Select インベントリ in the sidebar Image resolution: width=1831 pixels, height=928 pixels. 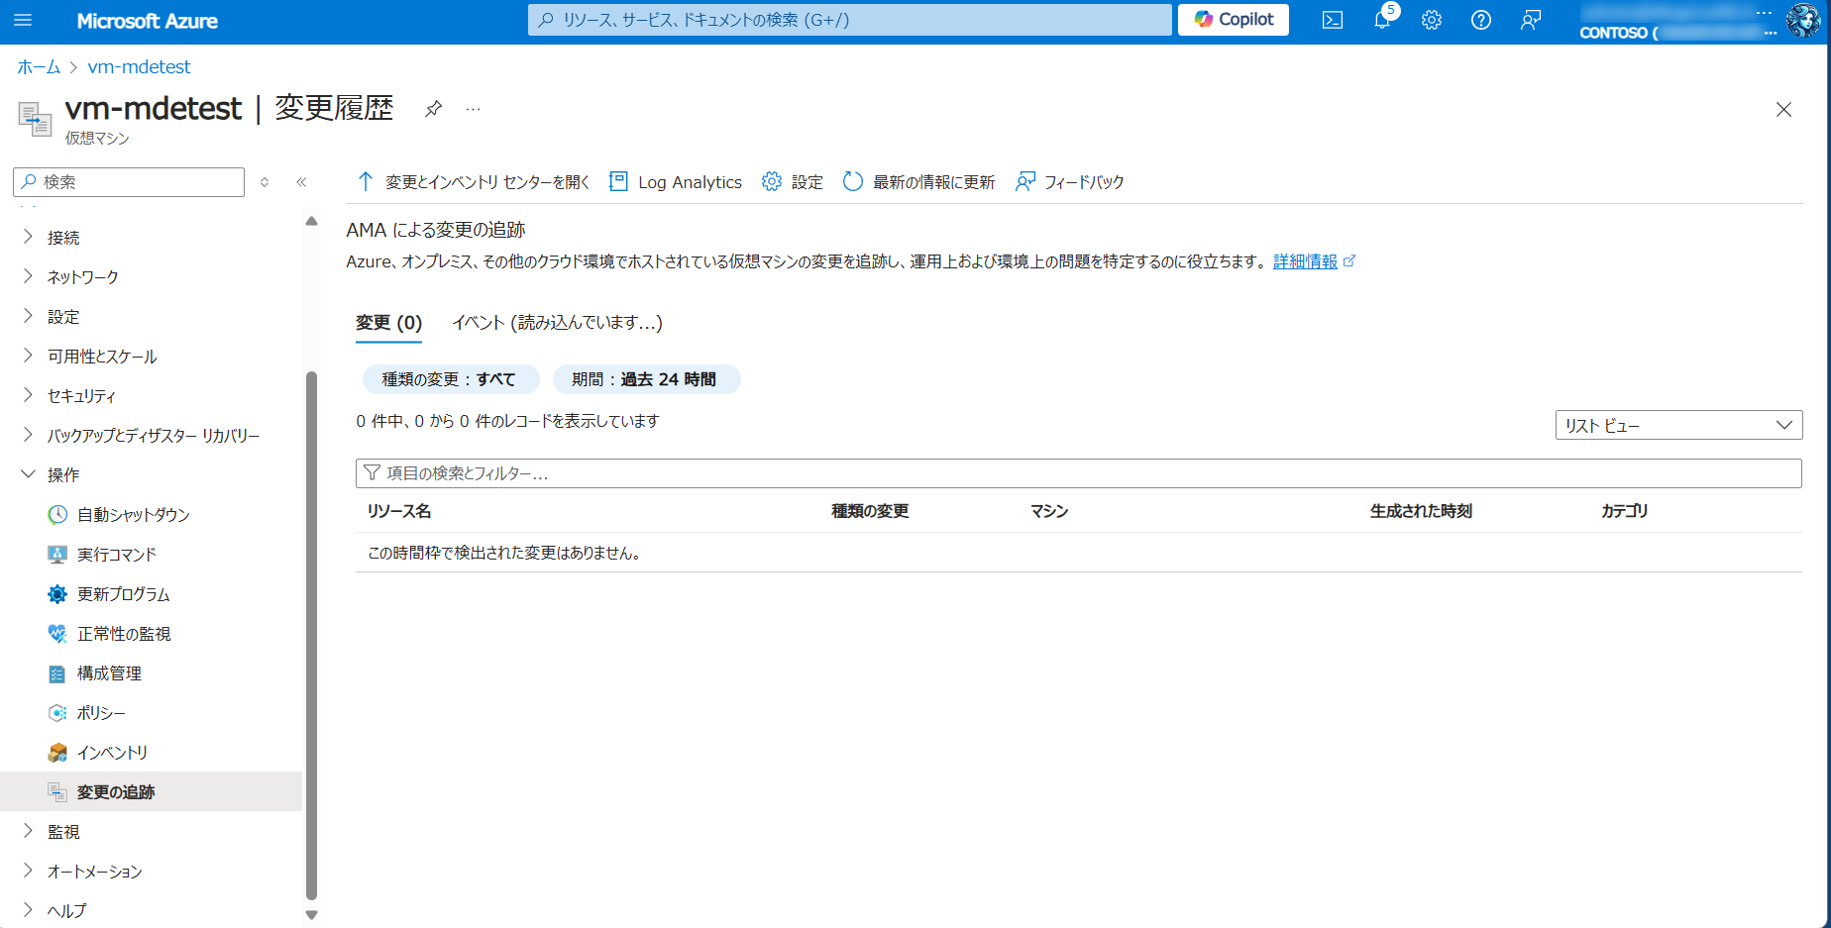[112, 753]
